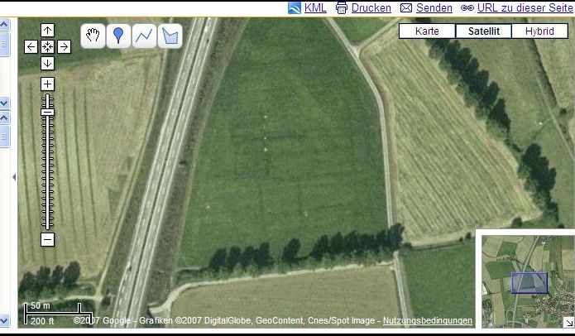Click the blue viewport rectangle in overview map
575x336 pixels.
(529, 283)
